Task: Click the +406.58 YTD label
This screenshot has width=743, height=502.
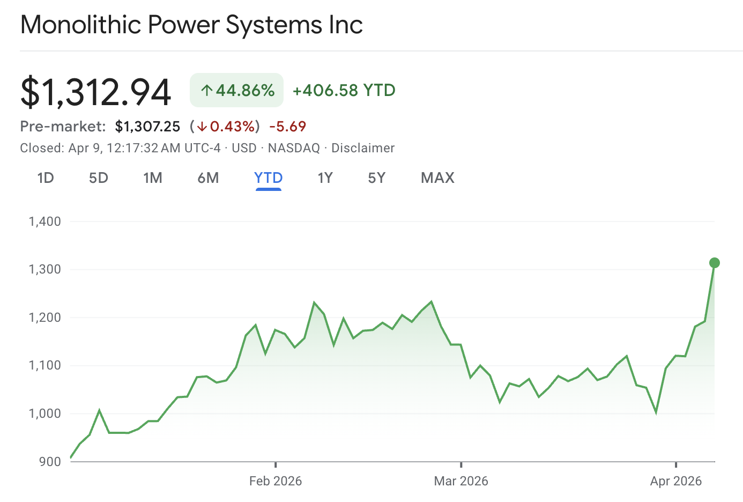Action: (x=343, y=90)
